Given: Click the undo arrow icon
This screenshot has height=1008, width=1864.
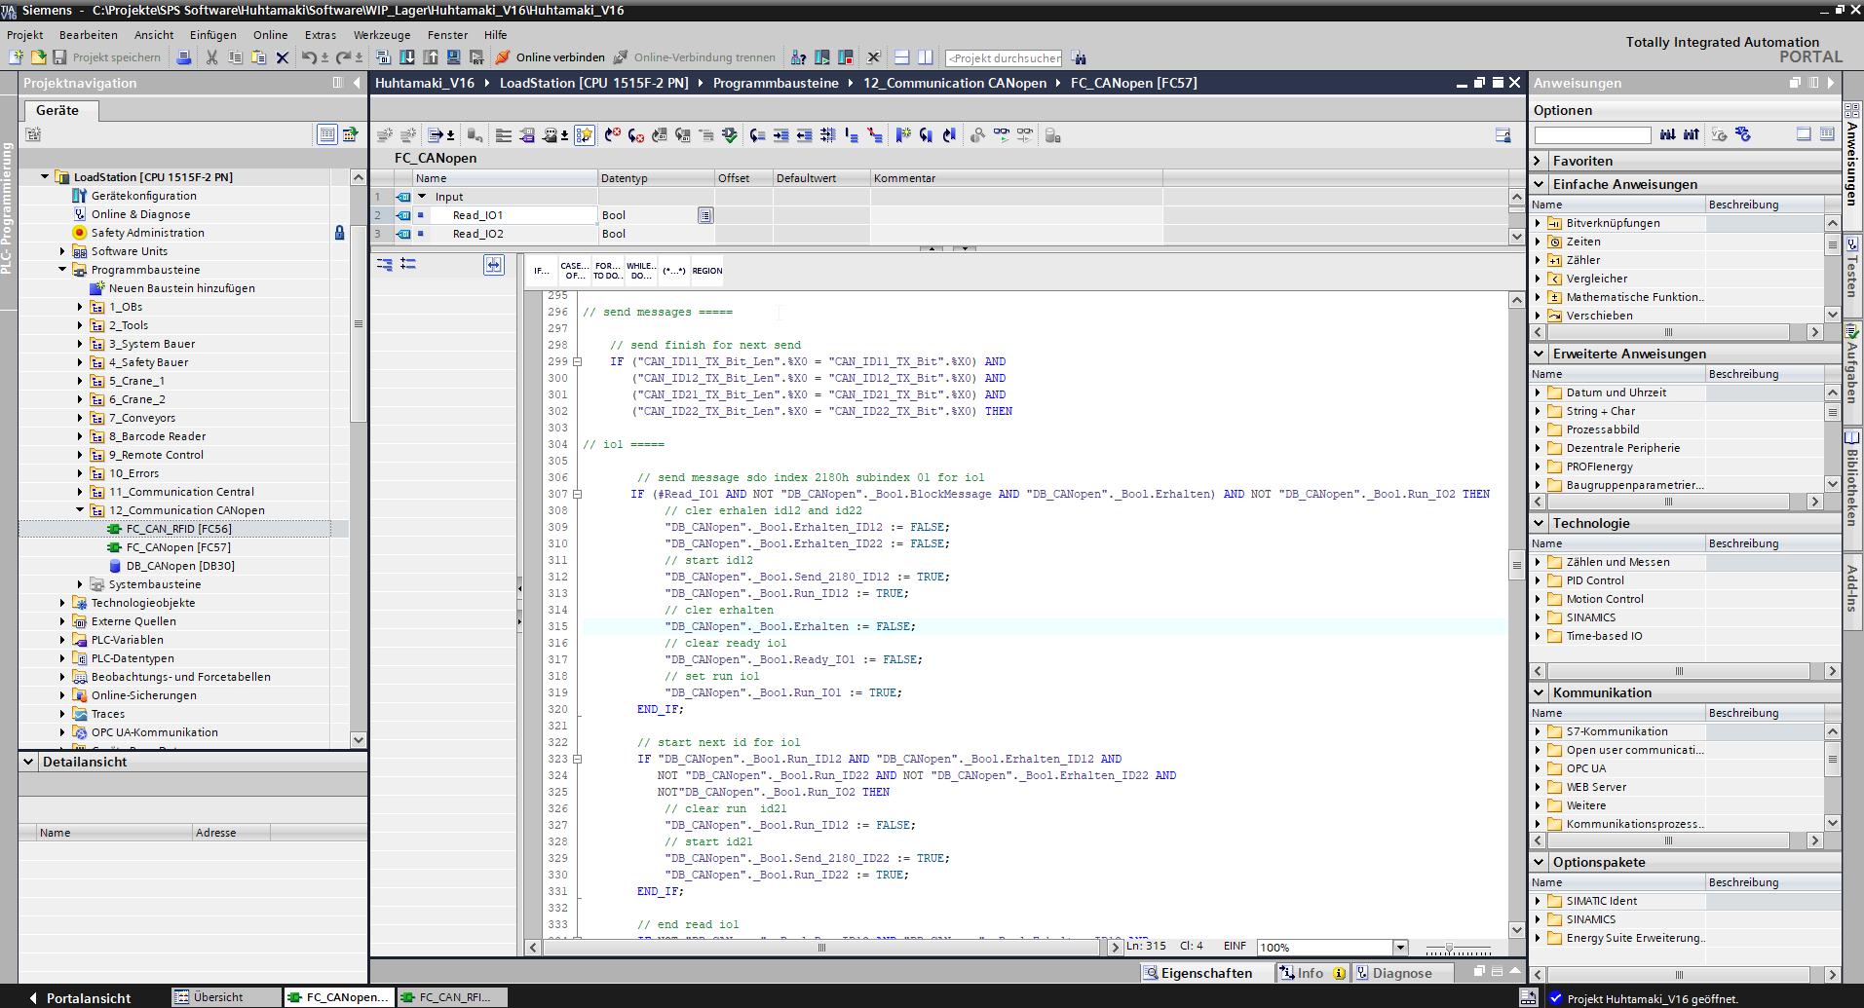Looking at the screenshot, I should pyautogui.click(x=309, y=57).
